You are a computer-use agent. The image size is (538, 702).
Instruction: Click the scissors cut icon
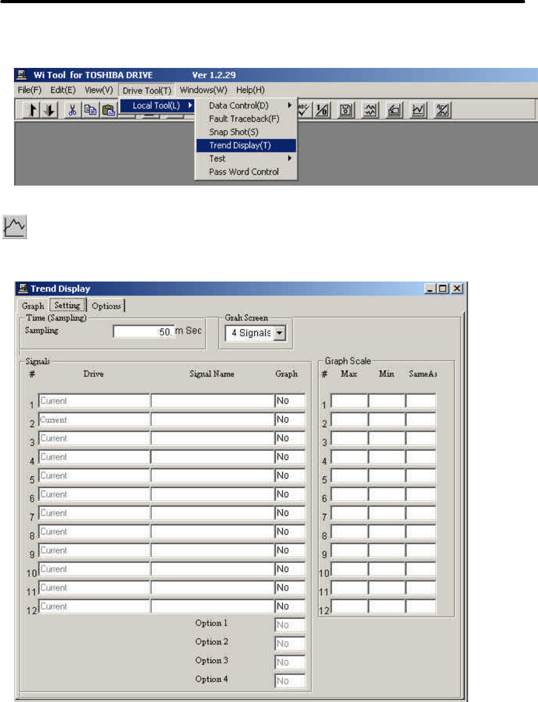72,110
